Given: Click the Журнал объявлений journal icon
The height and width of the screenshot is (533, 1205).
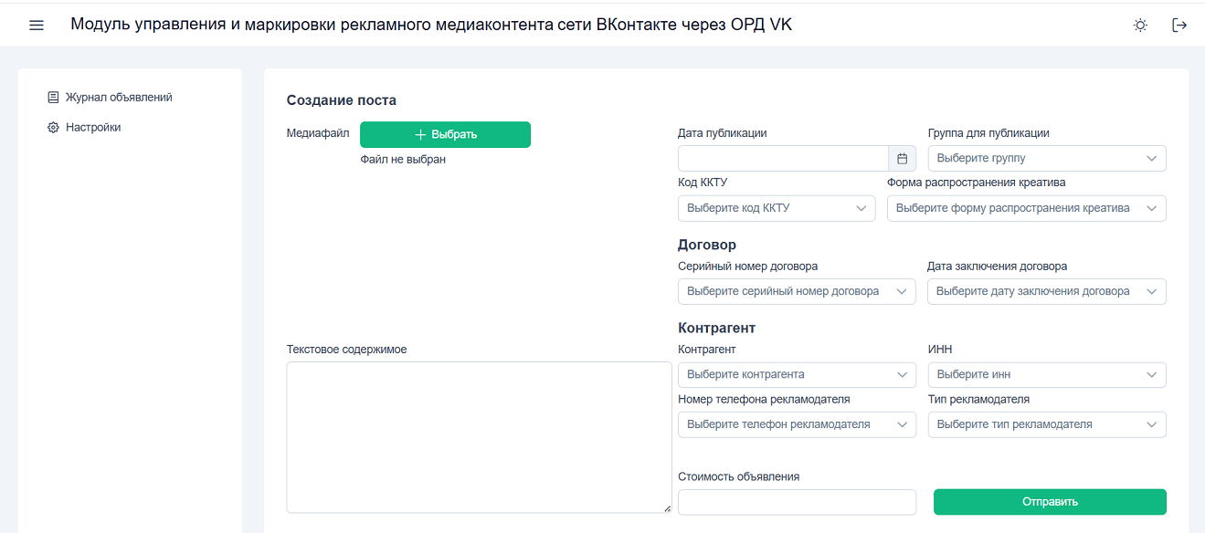Looking at the screenshot, I should (x=53, y=98).
